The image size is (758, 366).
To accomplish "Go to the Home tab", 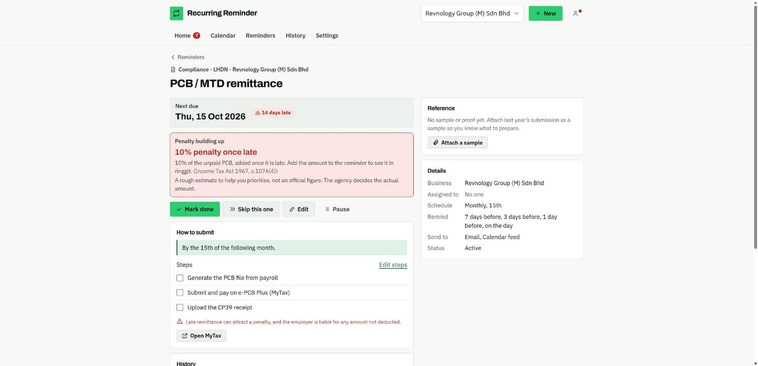I will (187, 36).
